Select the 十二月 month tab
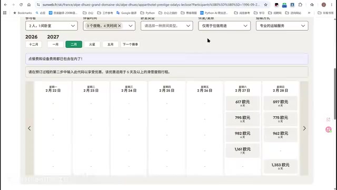337x190 pixels. tap(34, 44)
